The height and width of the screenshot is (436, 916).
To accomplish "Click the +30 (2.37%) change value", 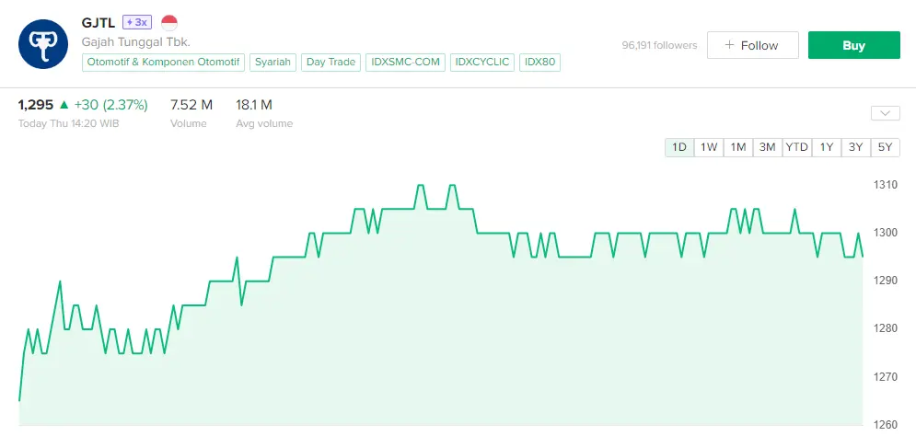I will click(x=111, y=105).
